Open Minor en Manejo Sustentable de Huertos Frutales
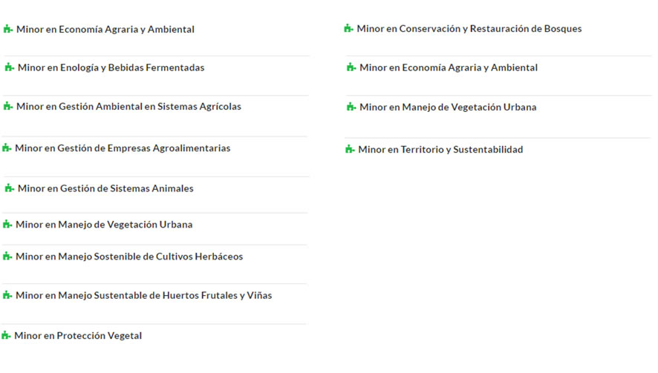Image resolution: width=658 pixels, height=373 pixels. pyautogui.click(x=143, y=295)
